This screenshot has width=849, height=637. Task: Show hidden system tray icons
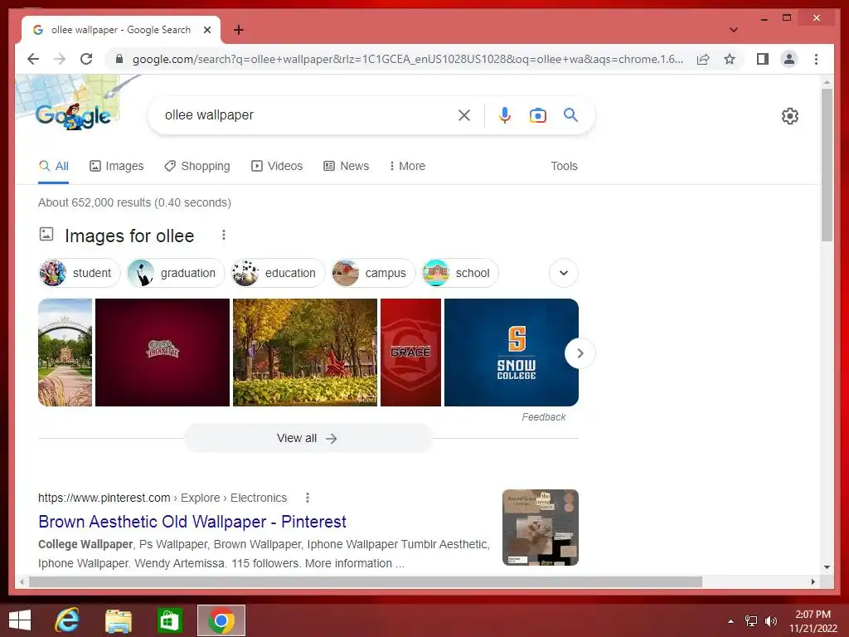pyautogui.click(x=730, y=621)
